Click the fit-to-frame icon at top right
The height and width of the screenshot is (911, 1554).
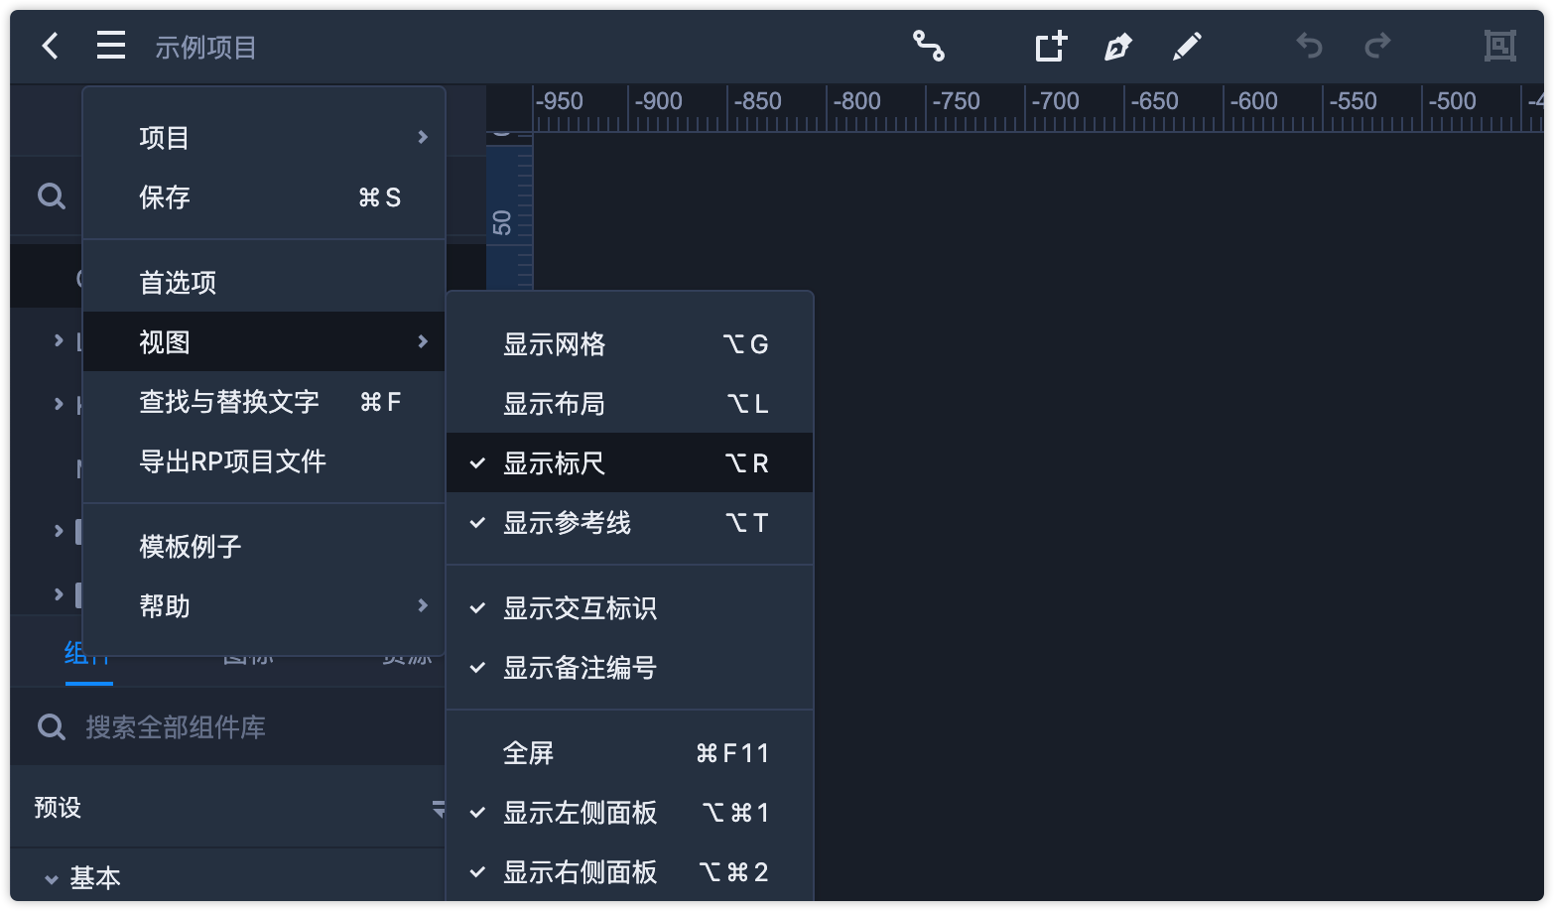coord(1499,46)
